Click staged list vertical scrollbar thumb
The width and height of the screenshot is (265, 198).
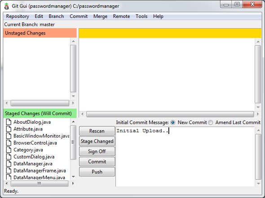coord(73,142)
